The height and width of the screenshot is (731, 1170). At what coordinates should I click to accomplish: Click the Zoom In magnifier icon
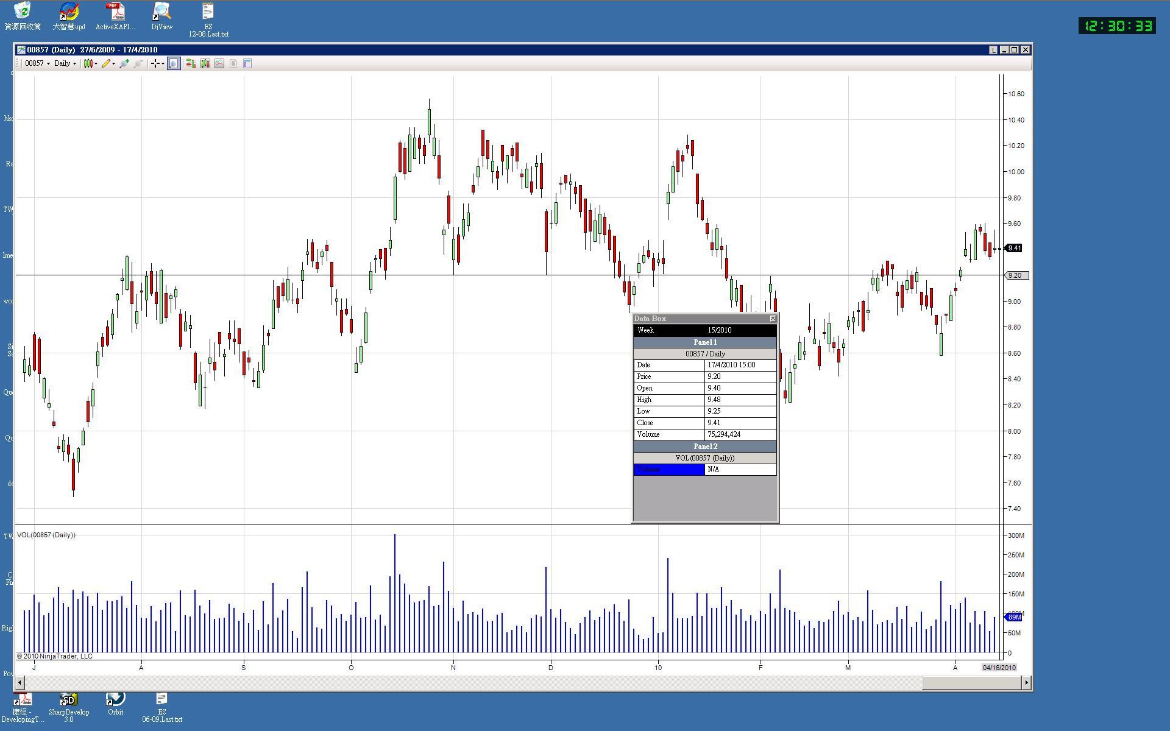pos(124,63)
